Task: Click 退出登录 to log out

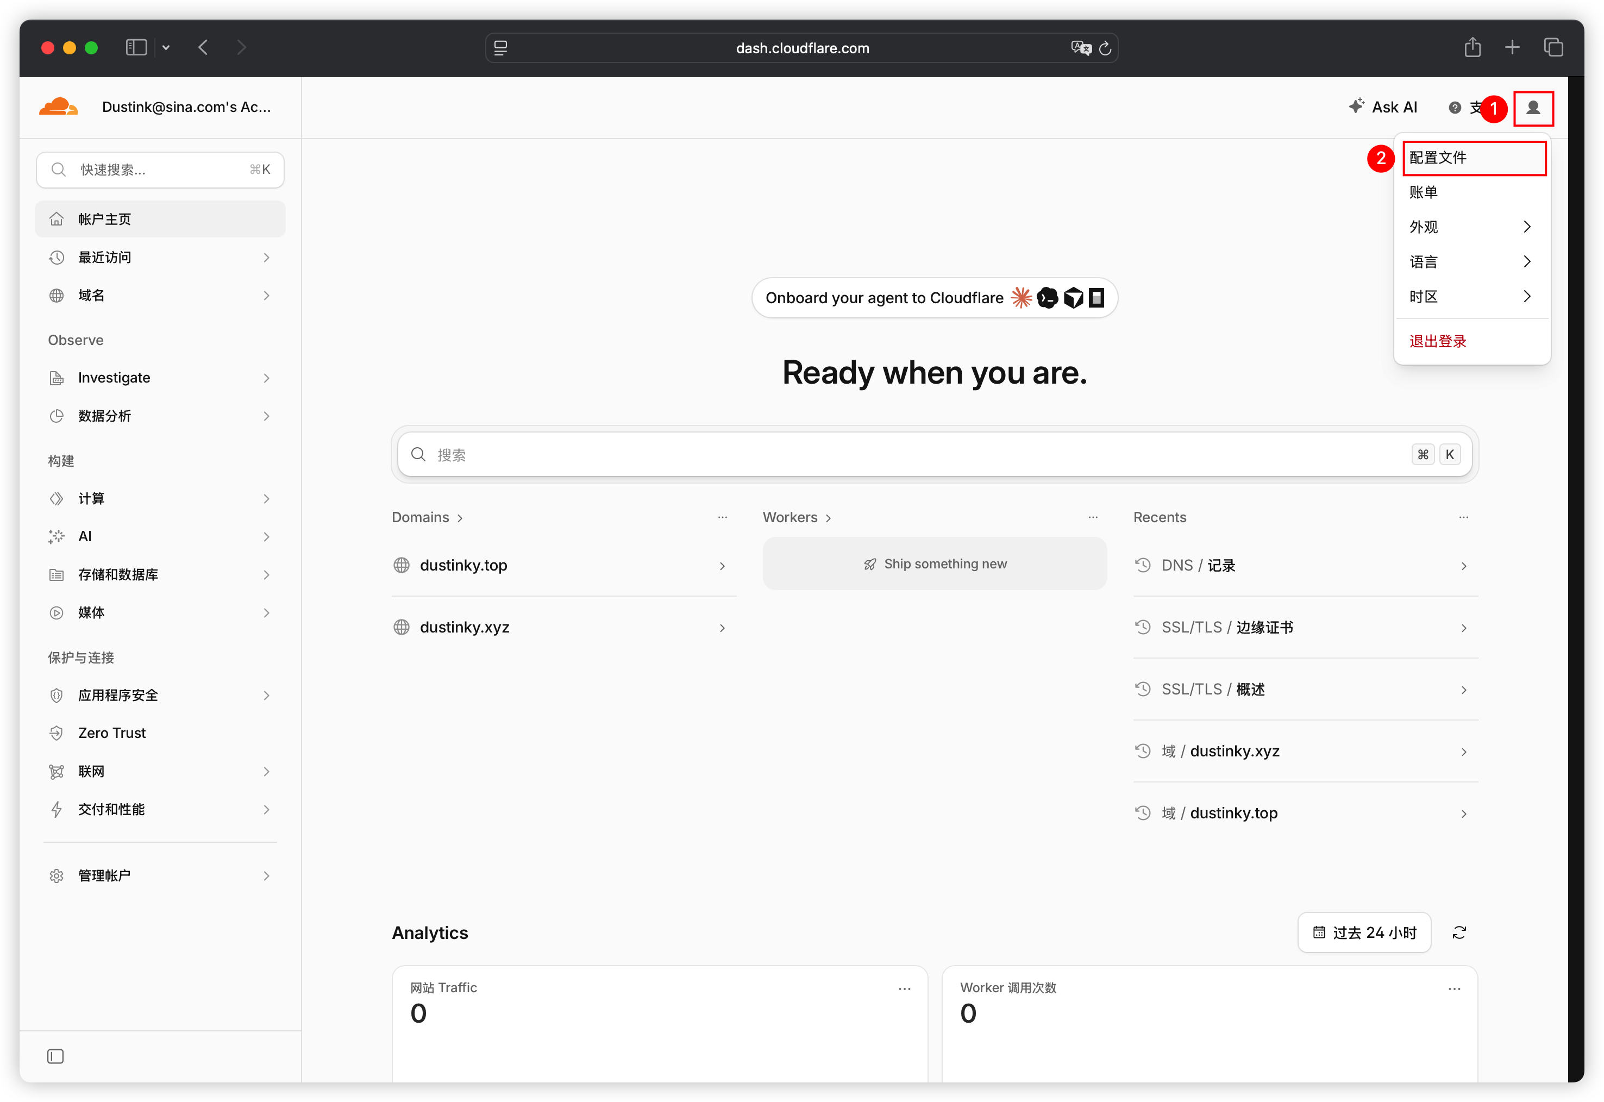Action: tap(1437, 341)
